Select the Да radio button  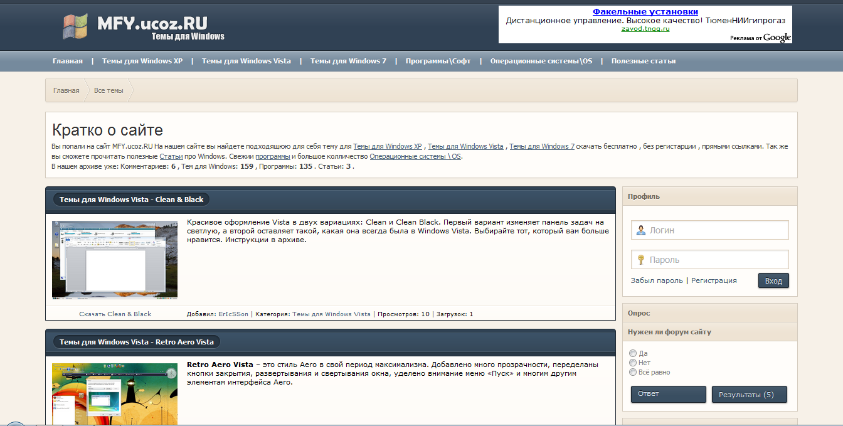pyautogui.click(x=633, y=353)
